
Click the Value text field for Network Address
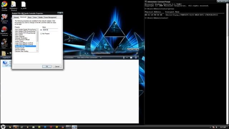coord(50,30)
